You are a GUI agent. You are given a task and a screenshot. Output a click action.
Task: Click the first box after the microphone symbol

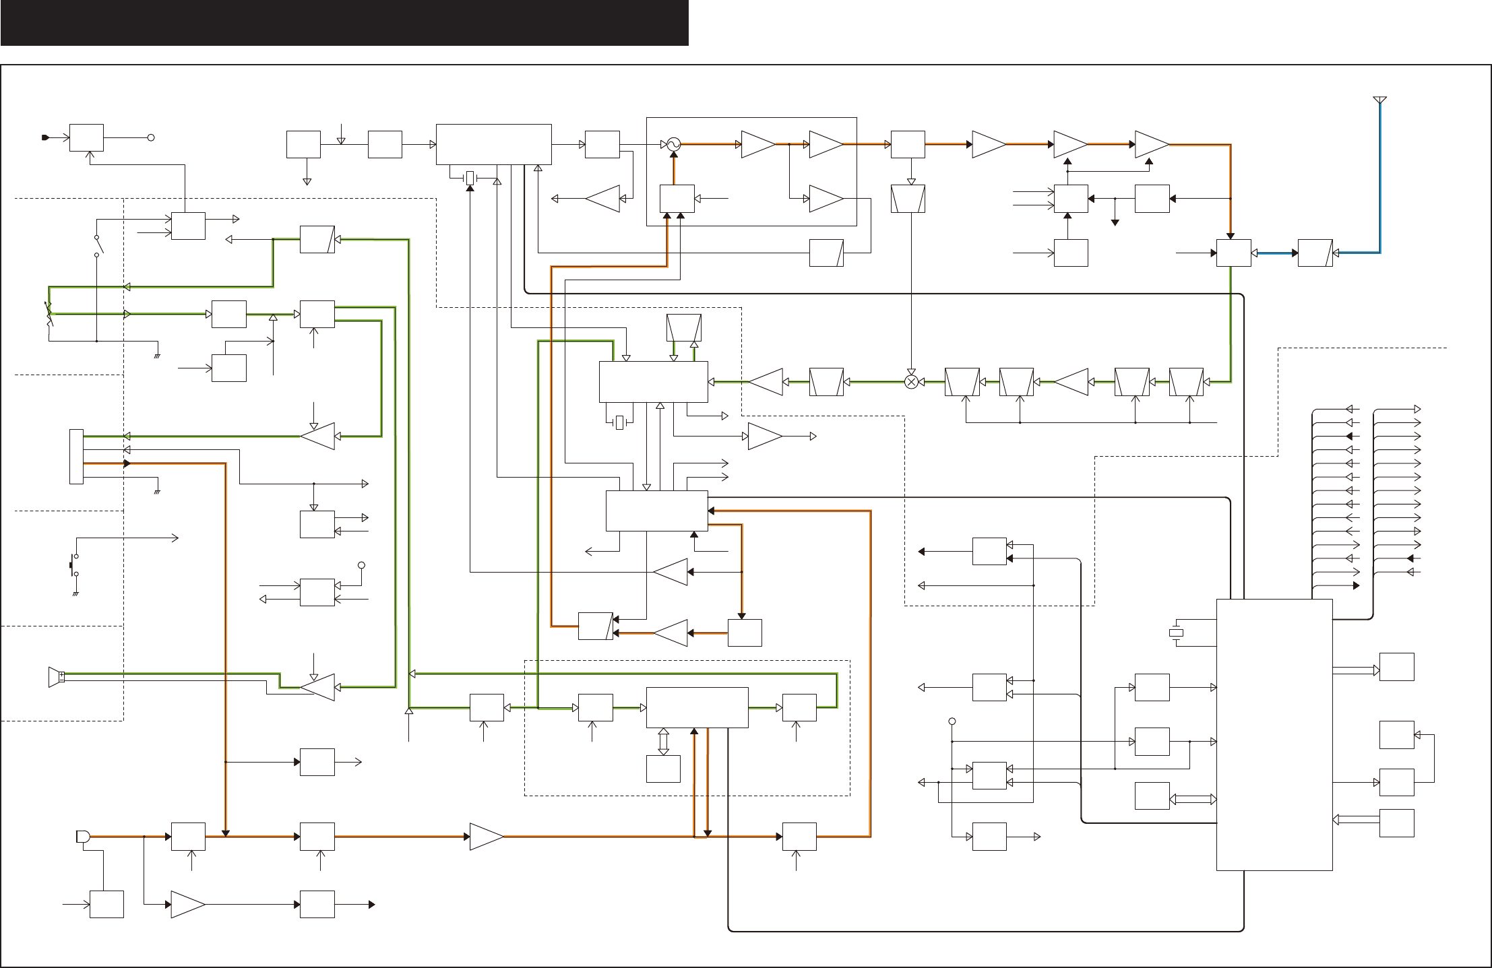pos(189,836)
